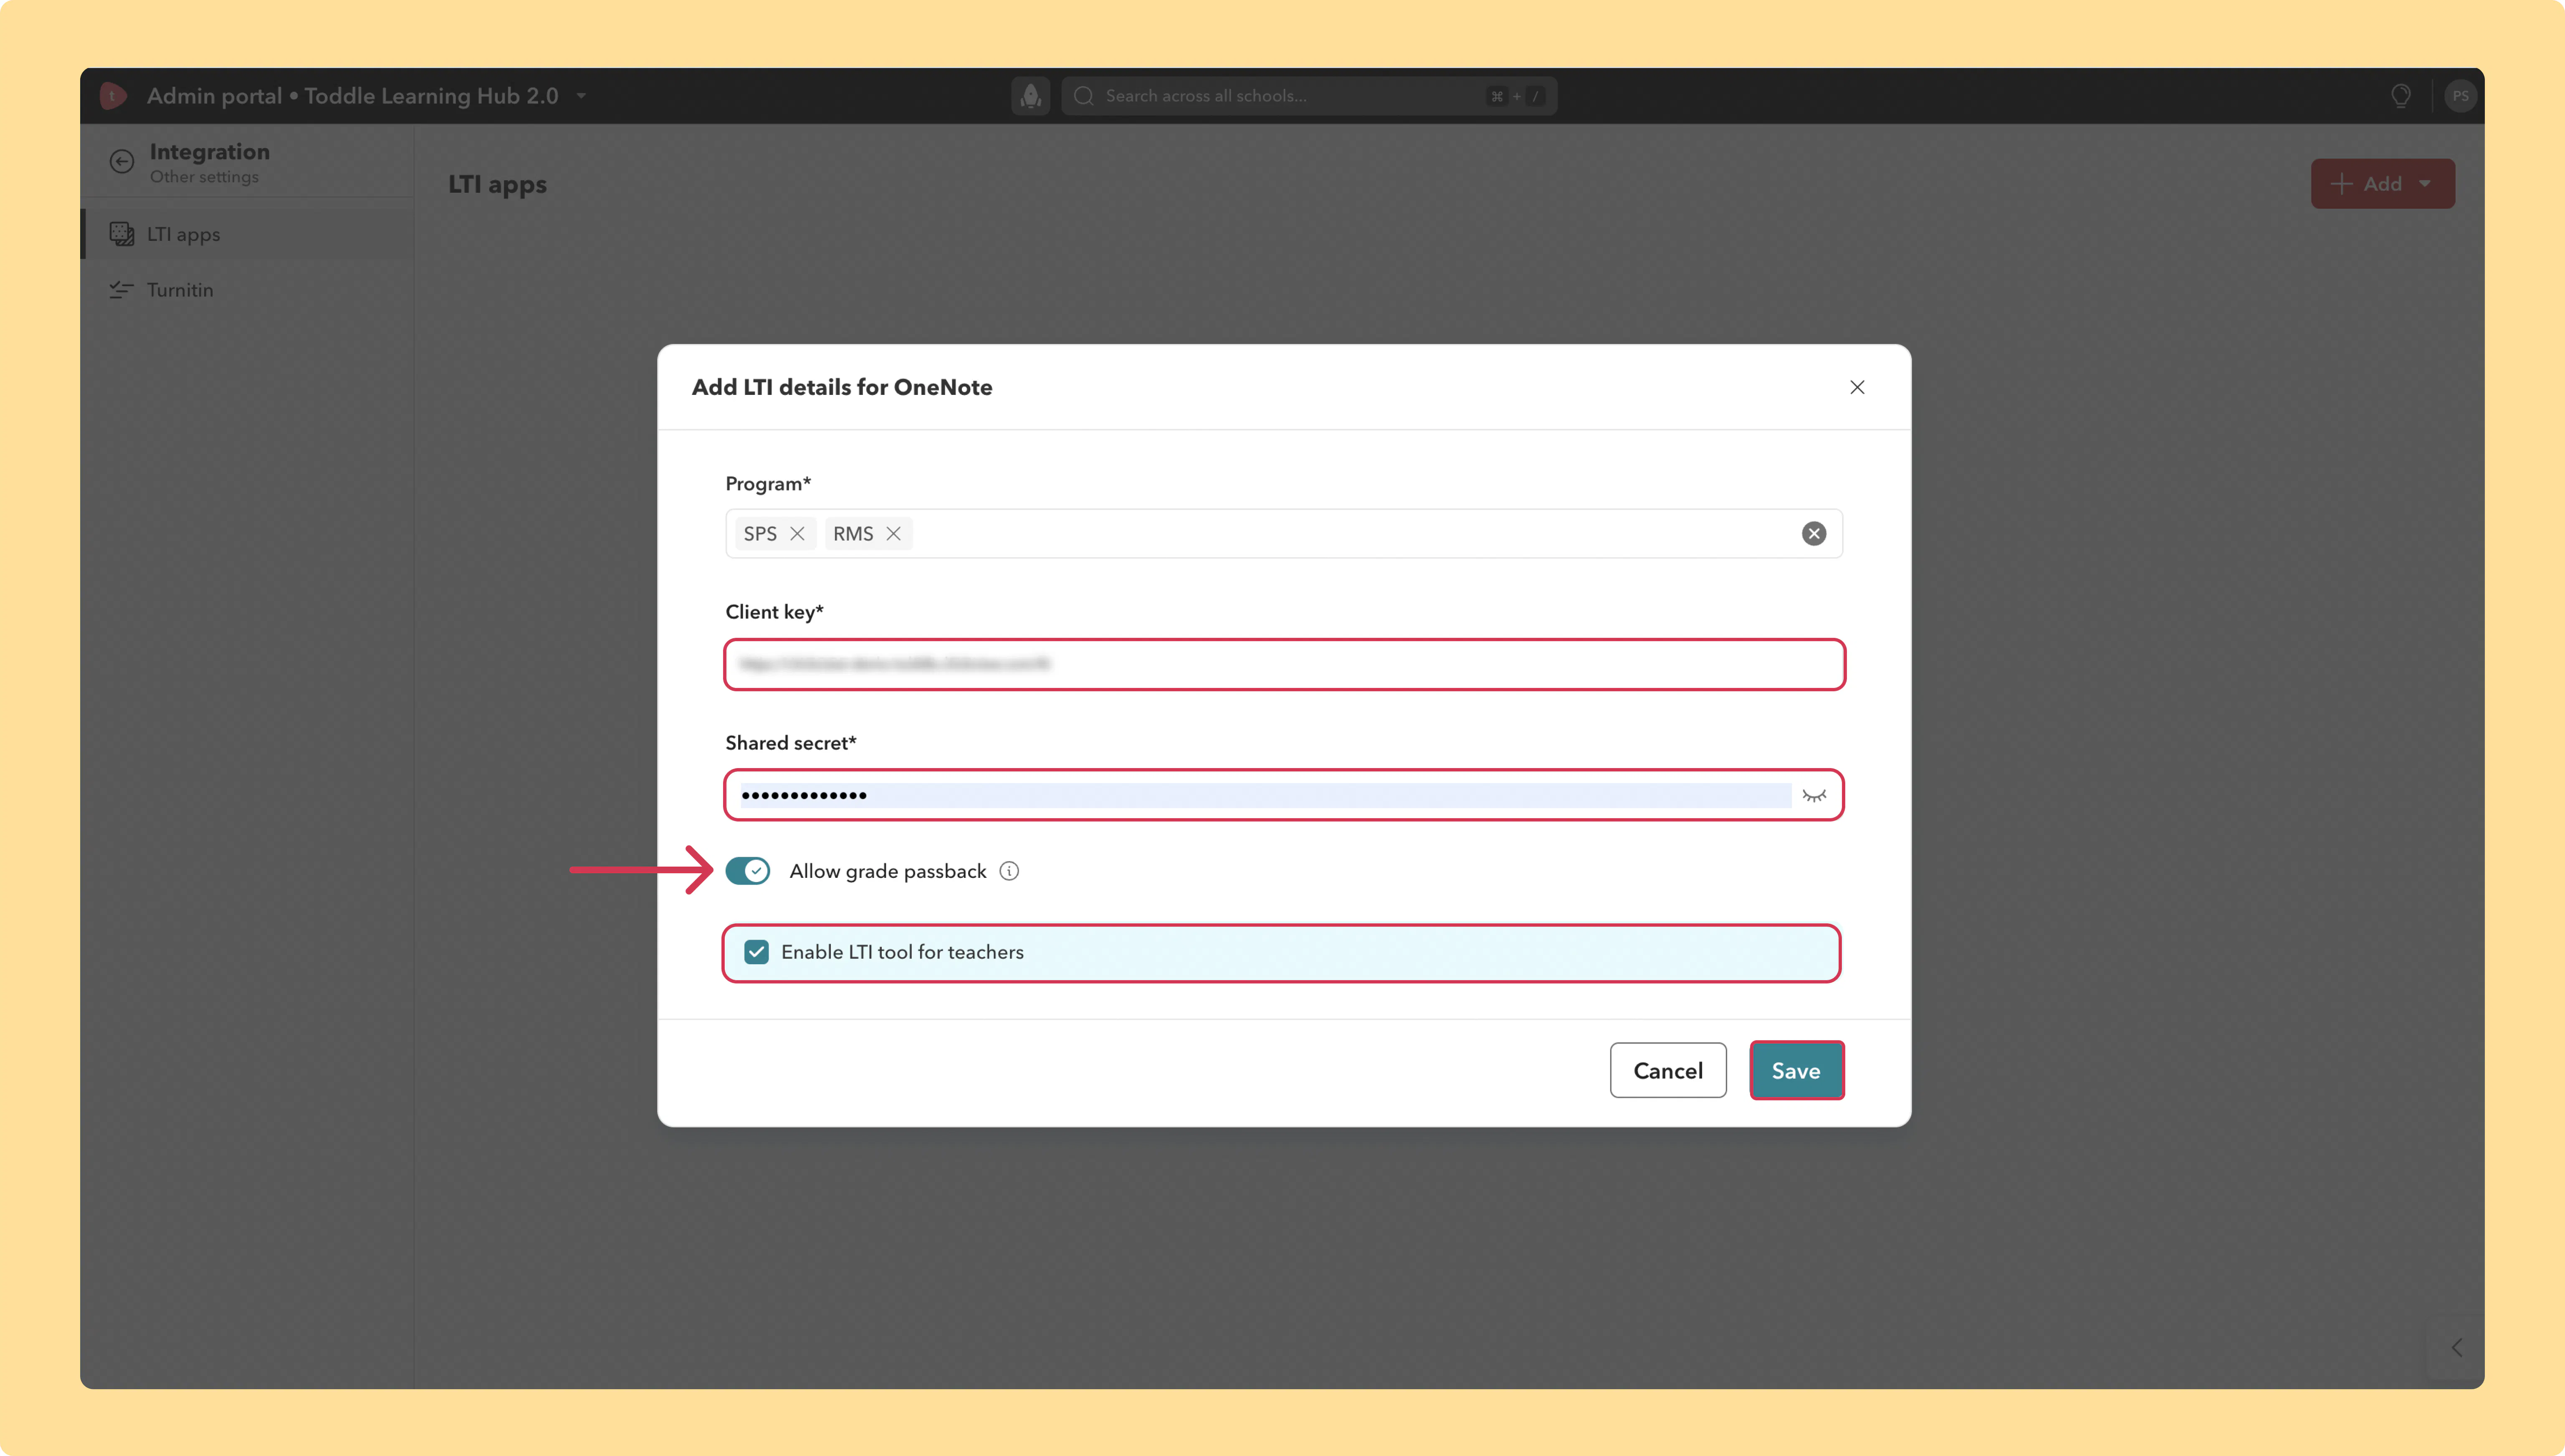Close the Add LTI details dialog
This screenshot has height=1456, width=2565.
pos(1857,387)
